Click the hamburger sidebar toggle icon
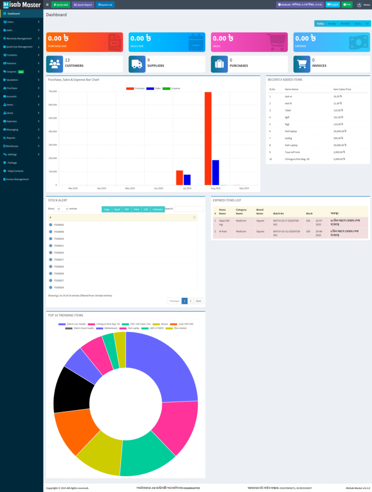 tap(47, 5)
